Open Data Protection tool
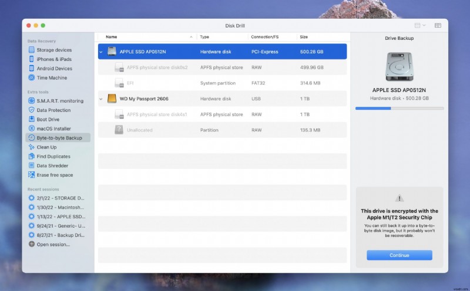 [53, 110]
